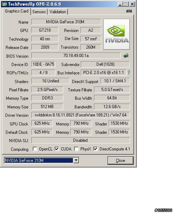Click the ROPs/TMUs value 4 / 8
The width and height of the screenshot is (174, 213).
[43, 73]
